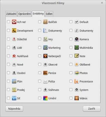
Task: Select the Peníze wallet emblem icon
Action: pyautogui.click(x=45, y=73)
